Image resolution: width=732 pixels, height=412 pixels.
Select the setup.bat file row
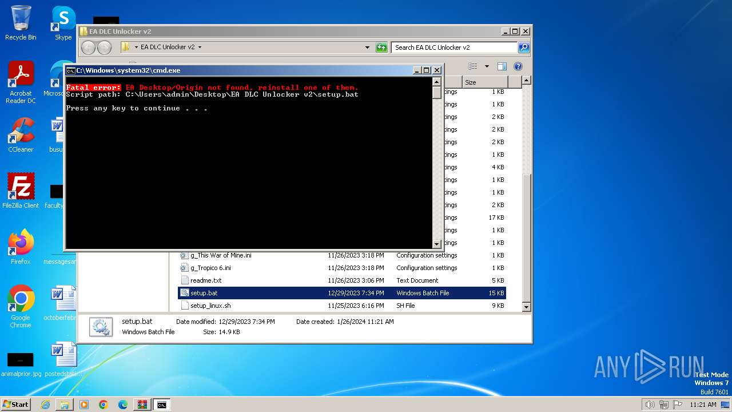[342, 293]
